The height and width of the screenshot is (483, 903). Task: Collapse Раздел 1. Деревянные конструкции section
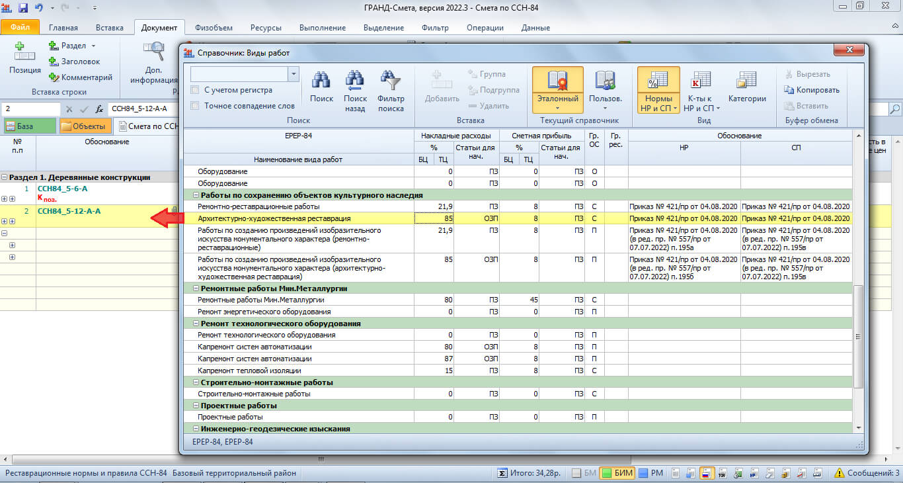[5, 177]
